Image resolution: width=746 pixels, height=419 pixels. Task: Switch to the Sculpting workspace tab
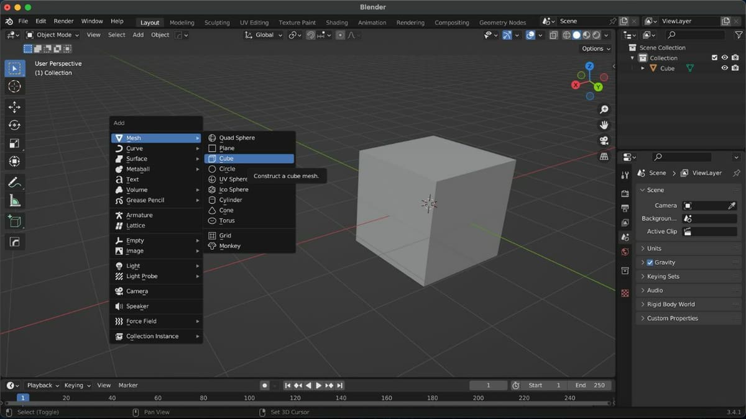tap(217, 23)
